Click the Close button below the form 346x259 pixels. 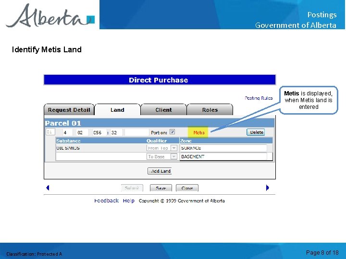(187, 188)
